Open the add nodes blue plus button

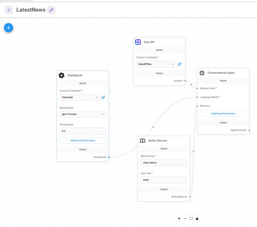coord(8,28)
